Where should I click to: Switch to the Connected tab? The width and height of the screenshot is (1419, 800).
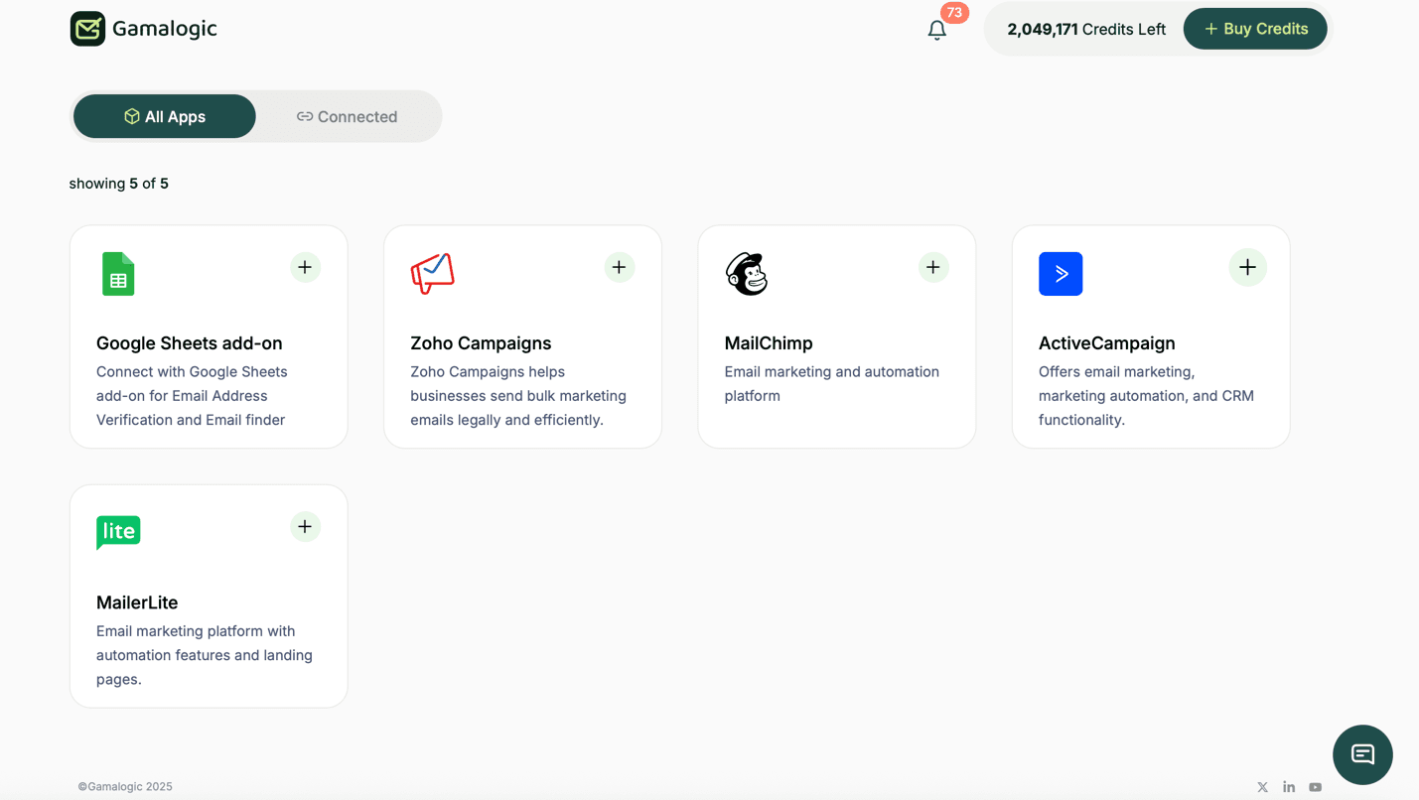tap(347, 116)
